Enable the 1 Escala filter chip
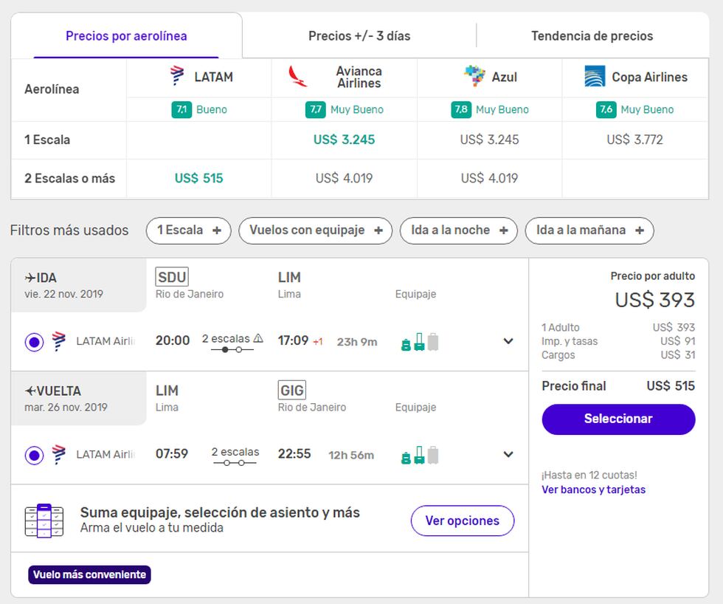 (x=189, y=230)
